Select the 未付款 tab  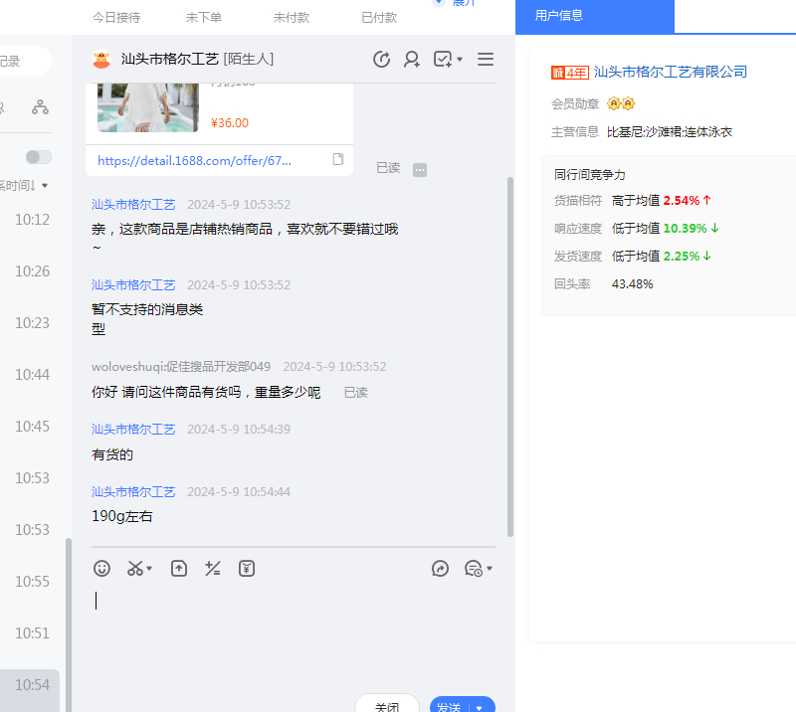(x=291, y=17)
